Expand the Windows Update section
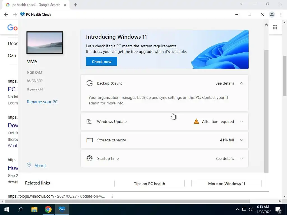Viewport: 287px width, 215px height. pos(242,121)
